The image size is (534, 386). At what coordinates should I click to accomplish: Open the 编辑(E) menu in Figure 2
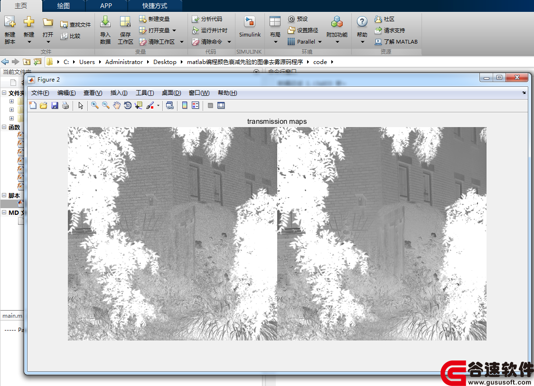pyautogui.click(x=66, y=93)
